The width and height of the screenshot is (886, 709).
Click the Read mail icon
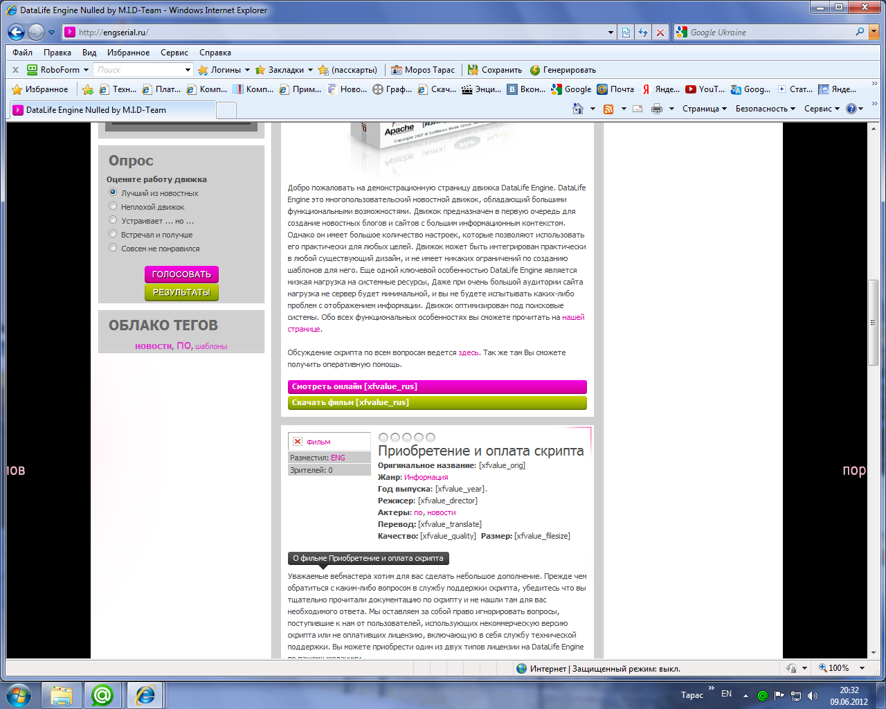638,109
